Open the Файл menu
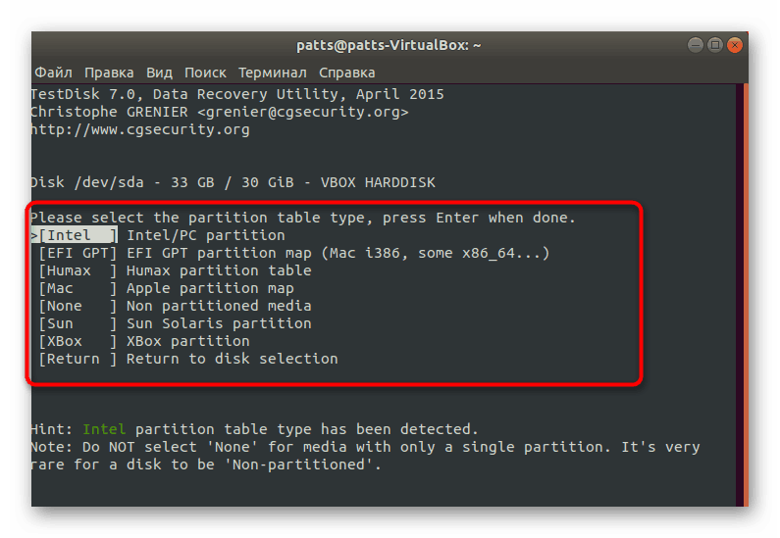 coord(53,73)
